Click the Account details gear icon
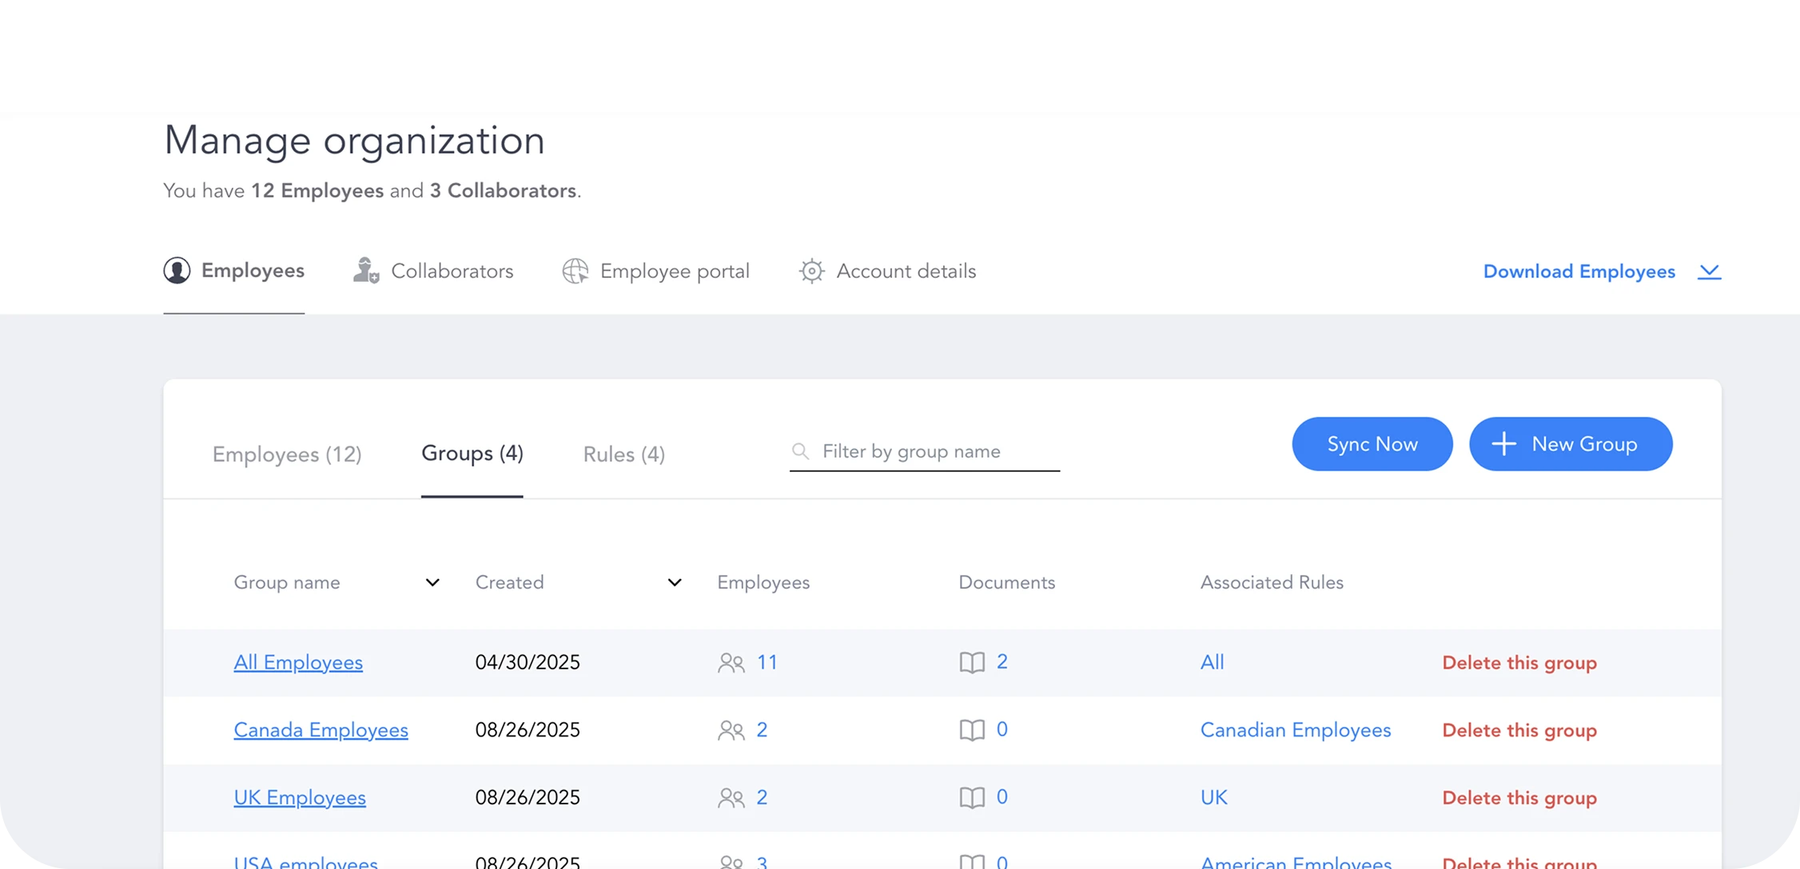 pyautogui.click(x=811, y=272)
